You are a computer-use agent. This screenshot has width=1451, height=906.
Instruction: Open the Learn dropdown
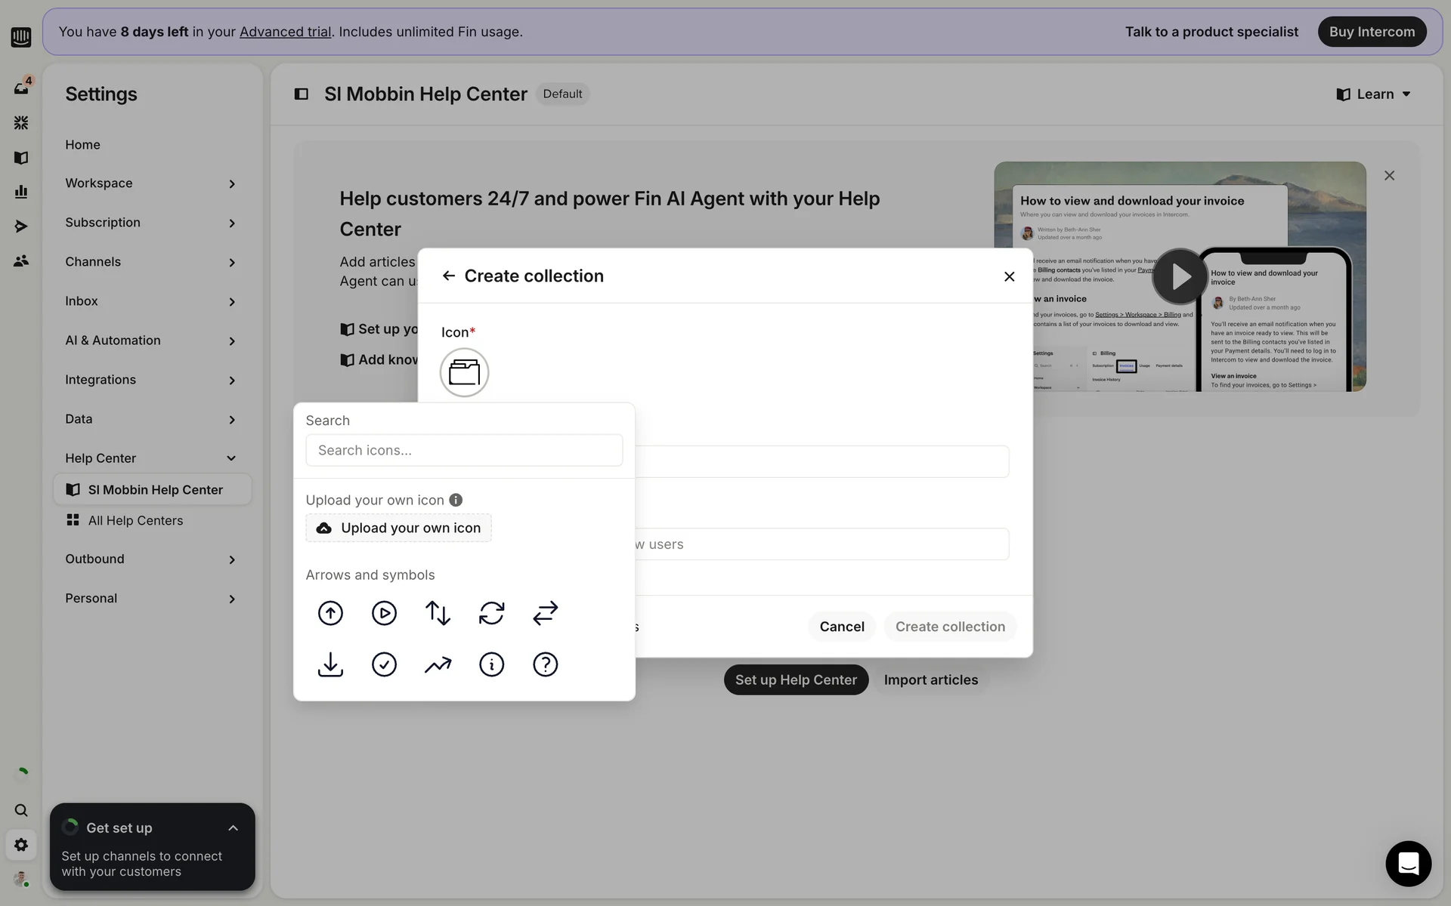(1374, 94)
